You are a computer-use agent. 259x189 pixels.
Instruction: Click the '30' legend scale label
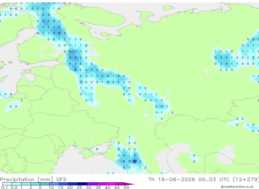pos(89,187)
